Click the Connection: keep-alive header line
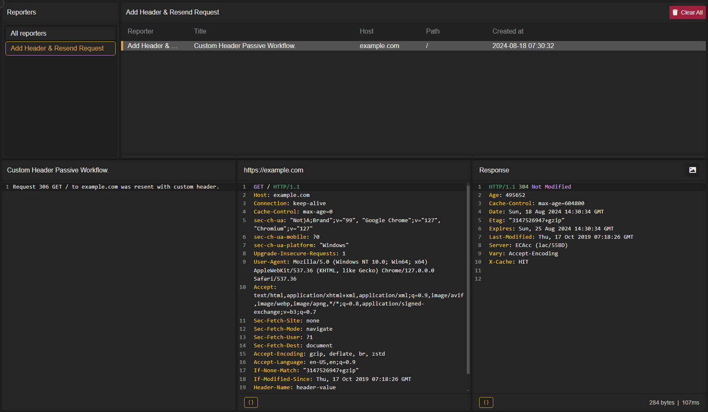This screenshot has width=708, height=412. click(x=290, y=204)
